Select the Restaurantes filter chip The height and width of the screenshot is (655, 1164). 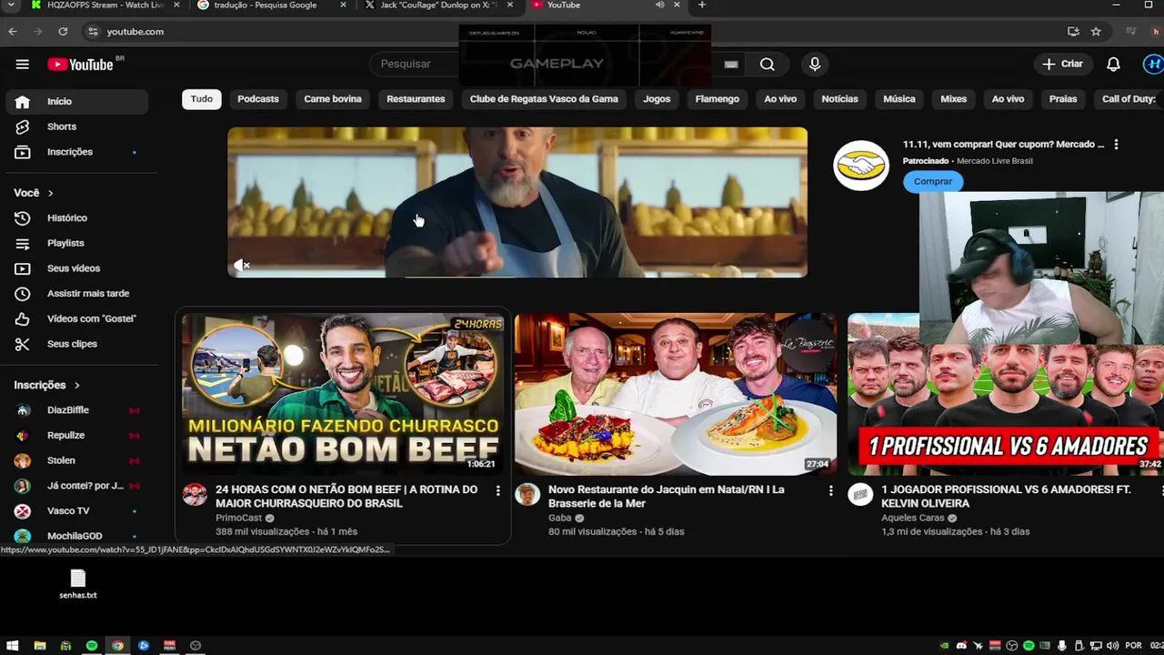(x=416, y=99)
